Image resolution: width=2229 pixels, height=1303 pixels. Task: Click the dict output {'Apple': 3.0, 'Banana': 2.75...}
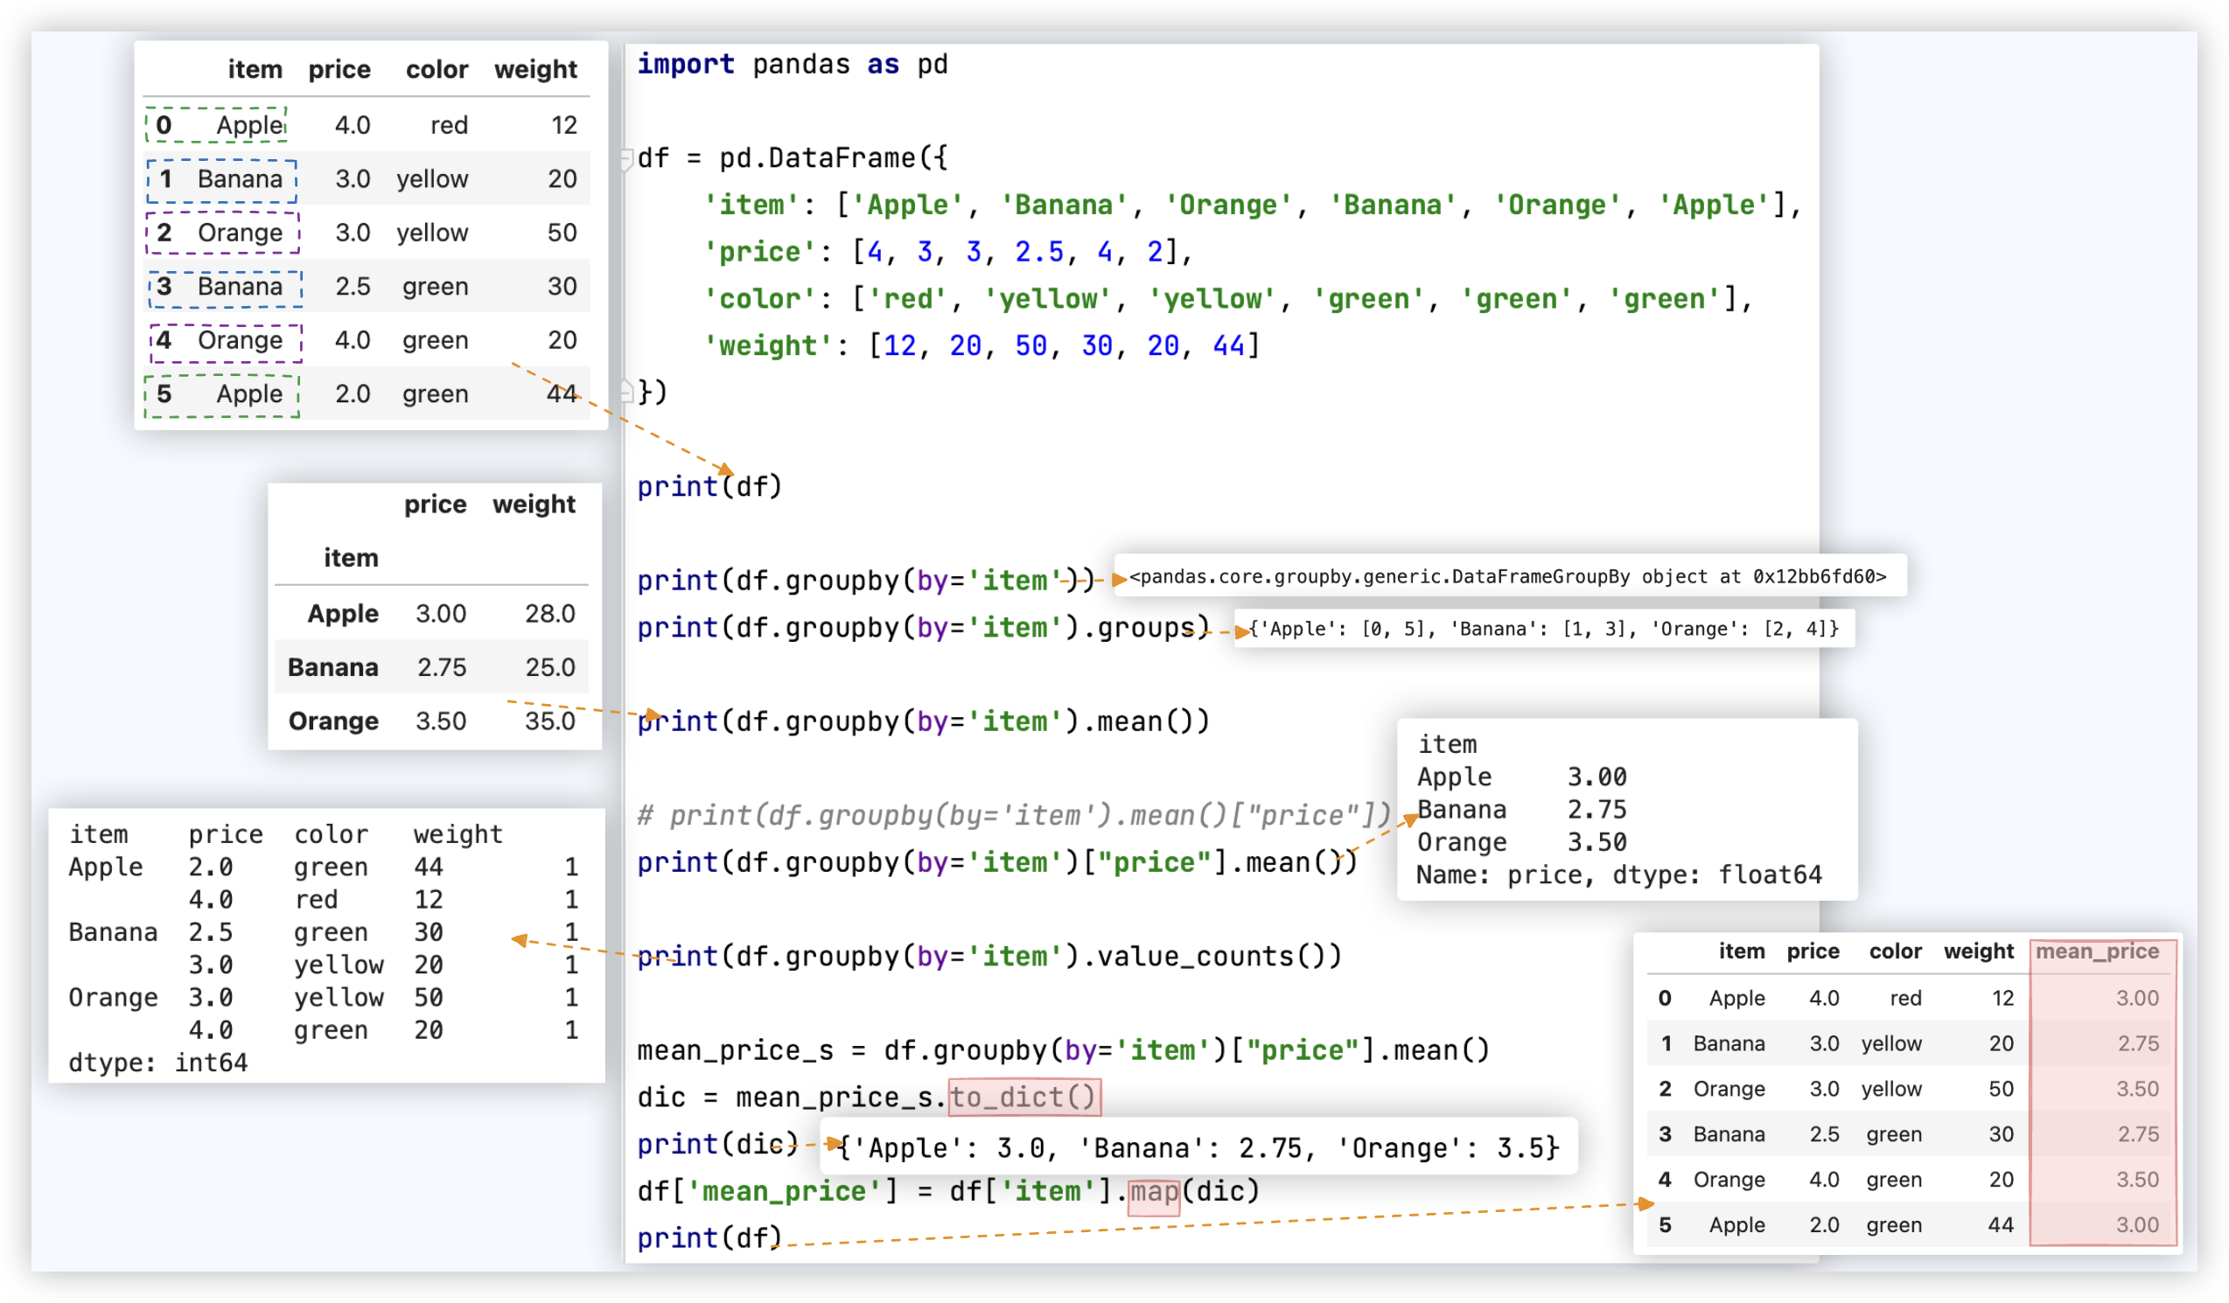pyautogui.click(x=1198, y=1147)
